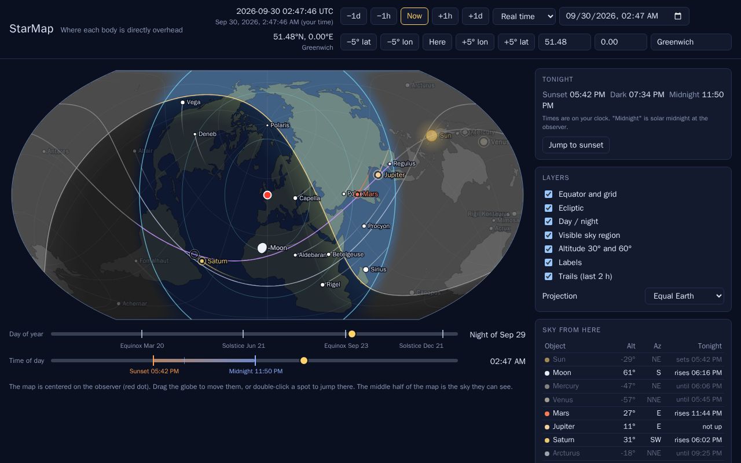Image resolution: width=741 pixels, height=463 pixels.
Task: Click the Here location button
Action: point(438,42)
